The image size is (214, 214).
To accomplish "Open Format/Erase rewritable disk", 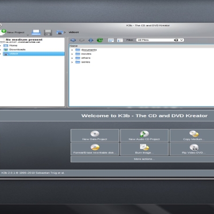I will pos(95,149).
